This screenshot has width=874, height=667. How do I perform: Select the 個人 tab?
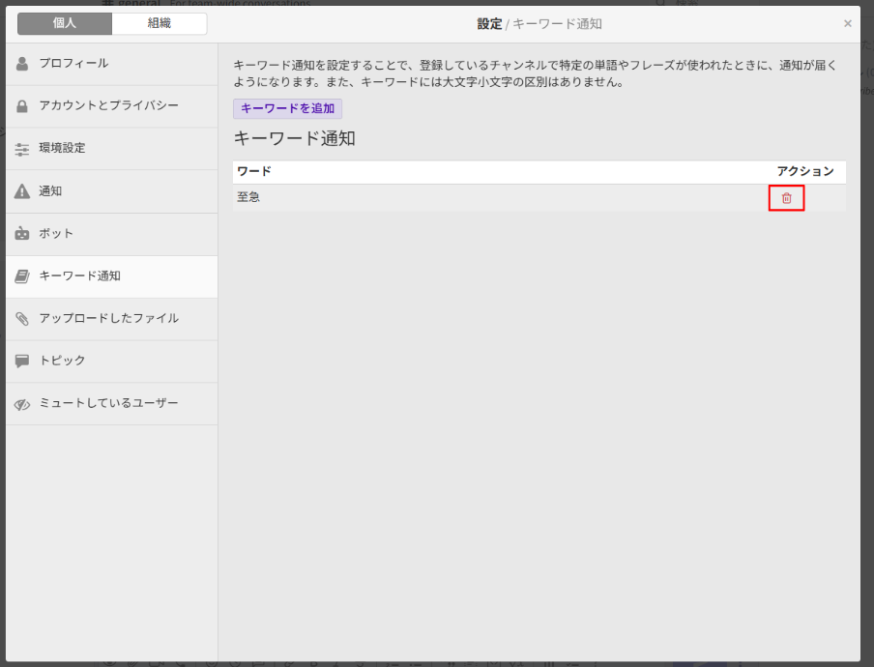tap(64, 23)
